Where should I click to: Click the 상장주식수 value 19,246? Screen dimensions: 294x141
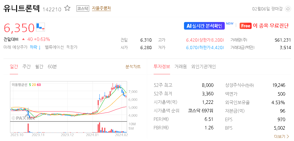coord(279,85)
